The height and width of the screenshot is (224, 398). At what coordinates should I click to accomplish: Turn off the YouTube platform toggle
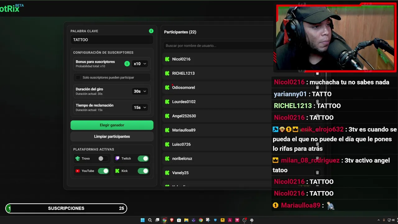[x=104, y=171]
